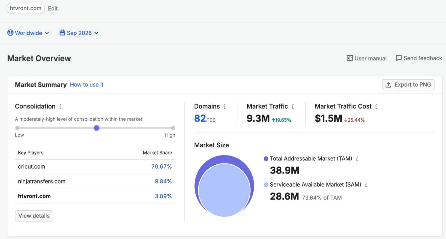
Task: Select the bold htvront.com key player row
Action: pyautogui.click(x=95, y=197)
